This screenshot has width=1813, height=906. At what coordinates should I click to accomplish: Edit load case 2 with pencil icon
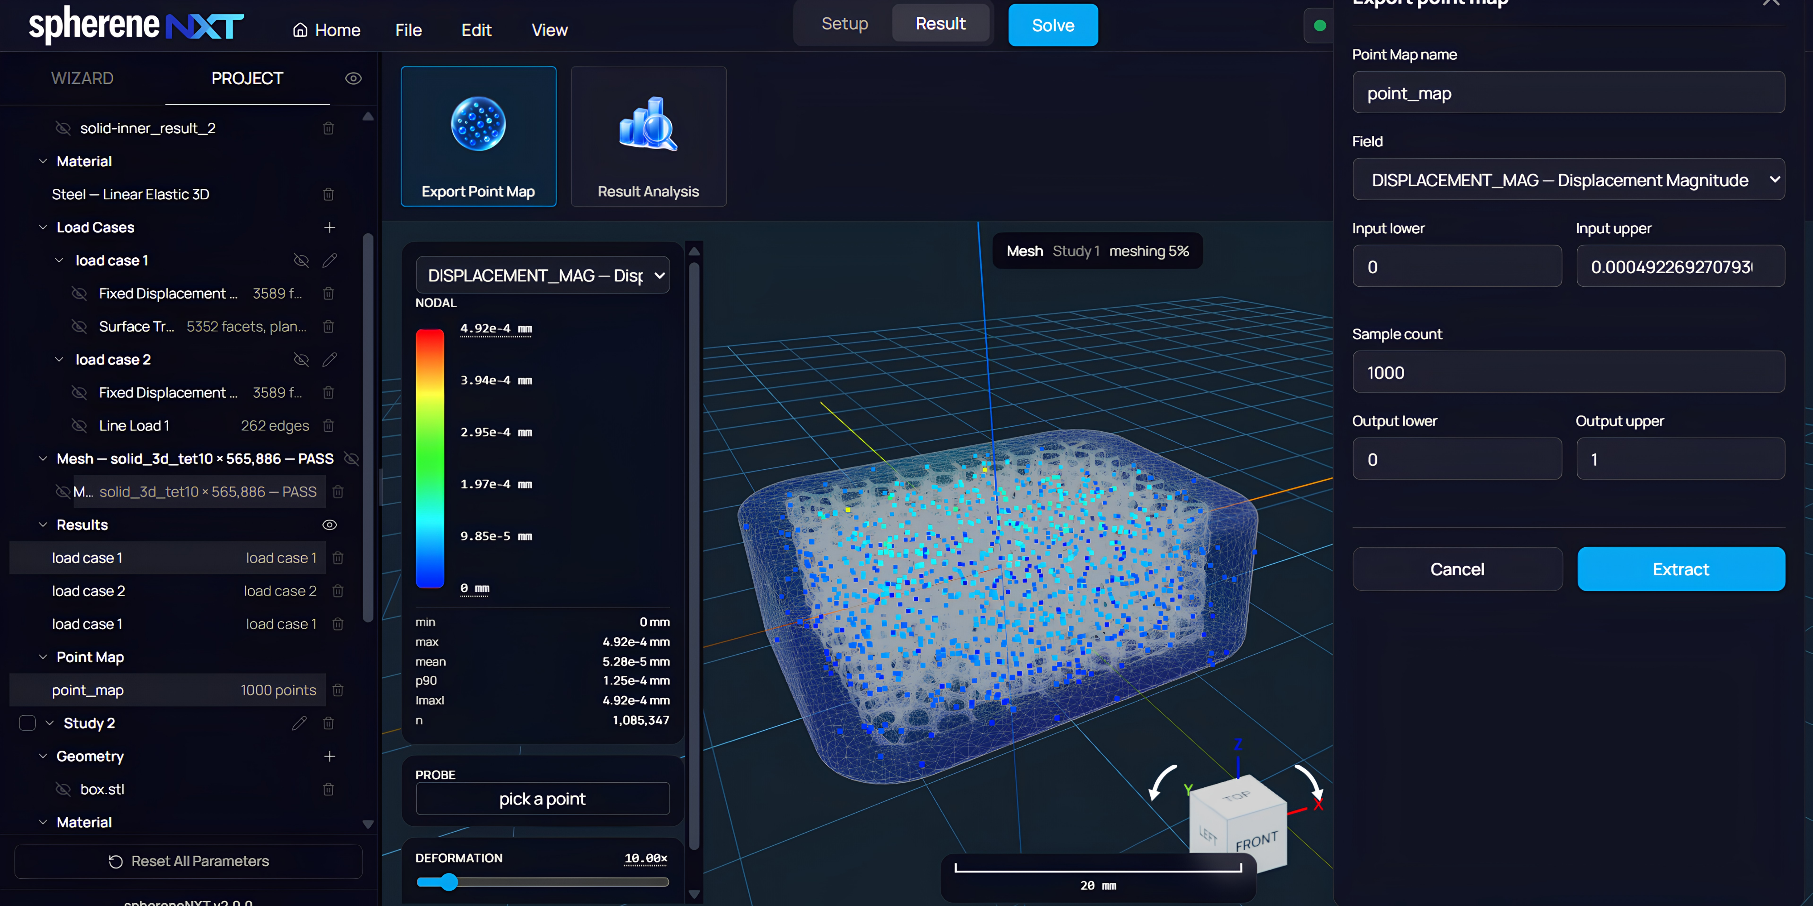330,359
